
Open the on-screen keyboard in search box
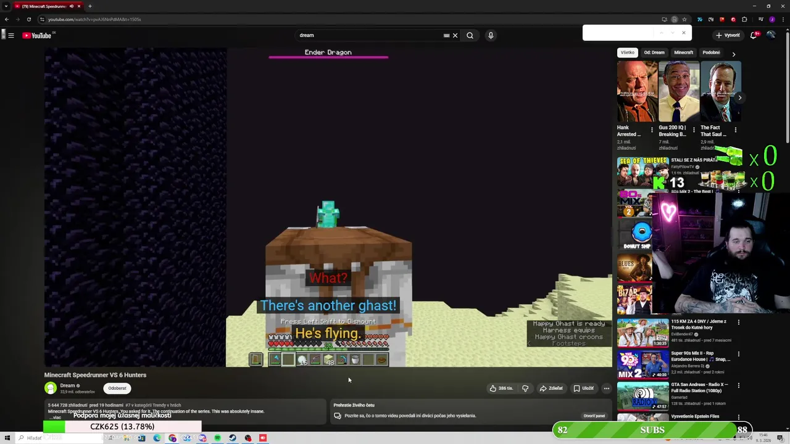(446, 35)
